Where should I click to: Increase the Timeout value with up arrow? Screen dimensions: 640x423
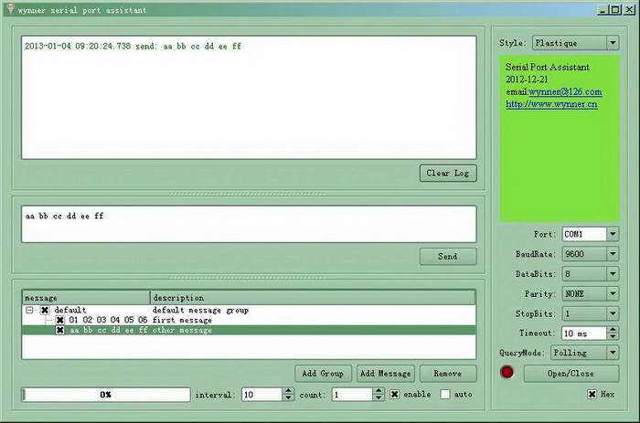[613, 330]
